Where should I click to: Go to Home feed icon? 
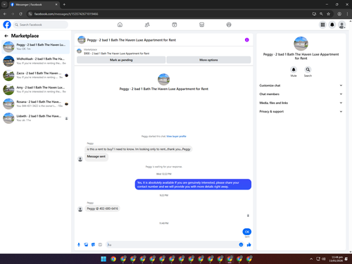tap(120, 25)
